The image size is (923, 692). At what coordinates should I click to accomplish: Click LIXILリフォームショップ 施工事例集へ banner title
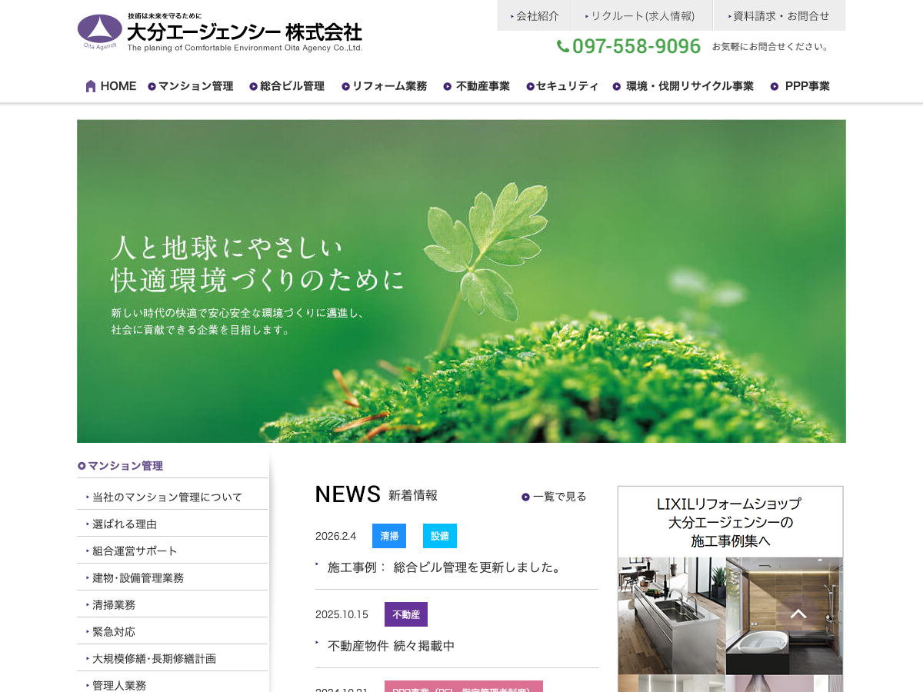pyautogui.click(x=730, y=523)
